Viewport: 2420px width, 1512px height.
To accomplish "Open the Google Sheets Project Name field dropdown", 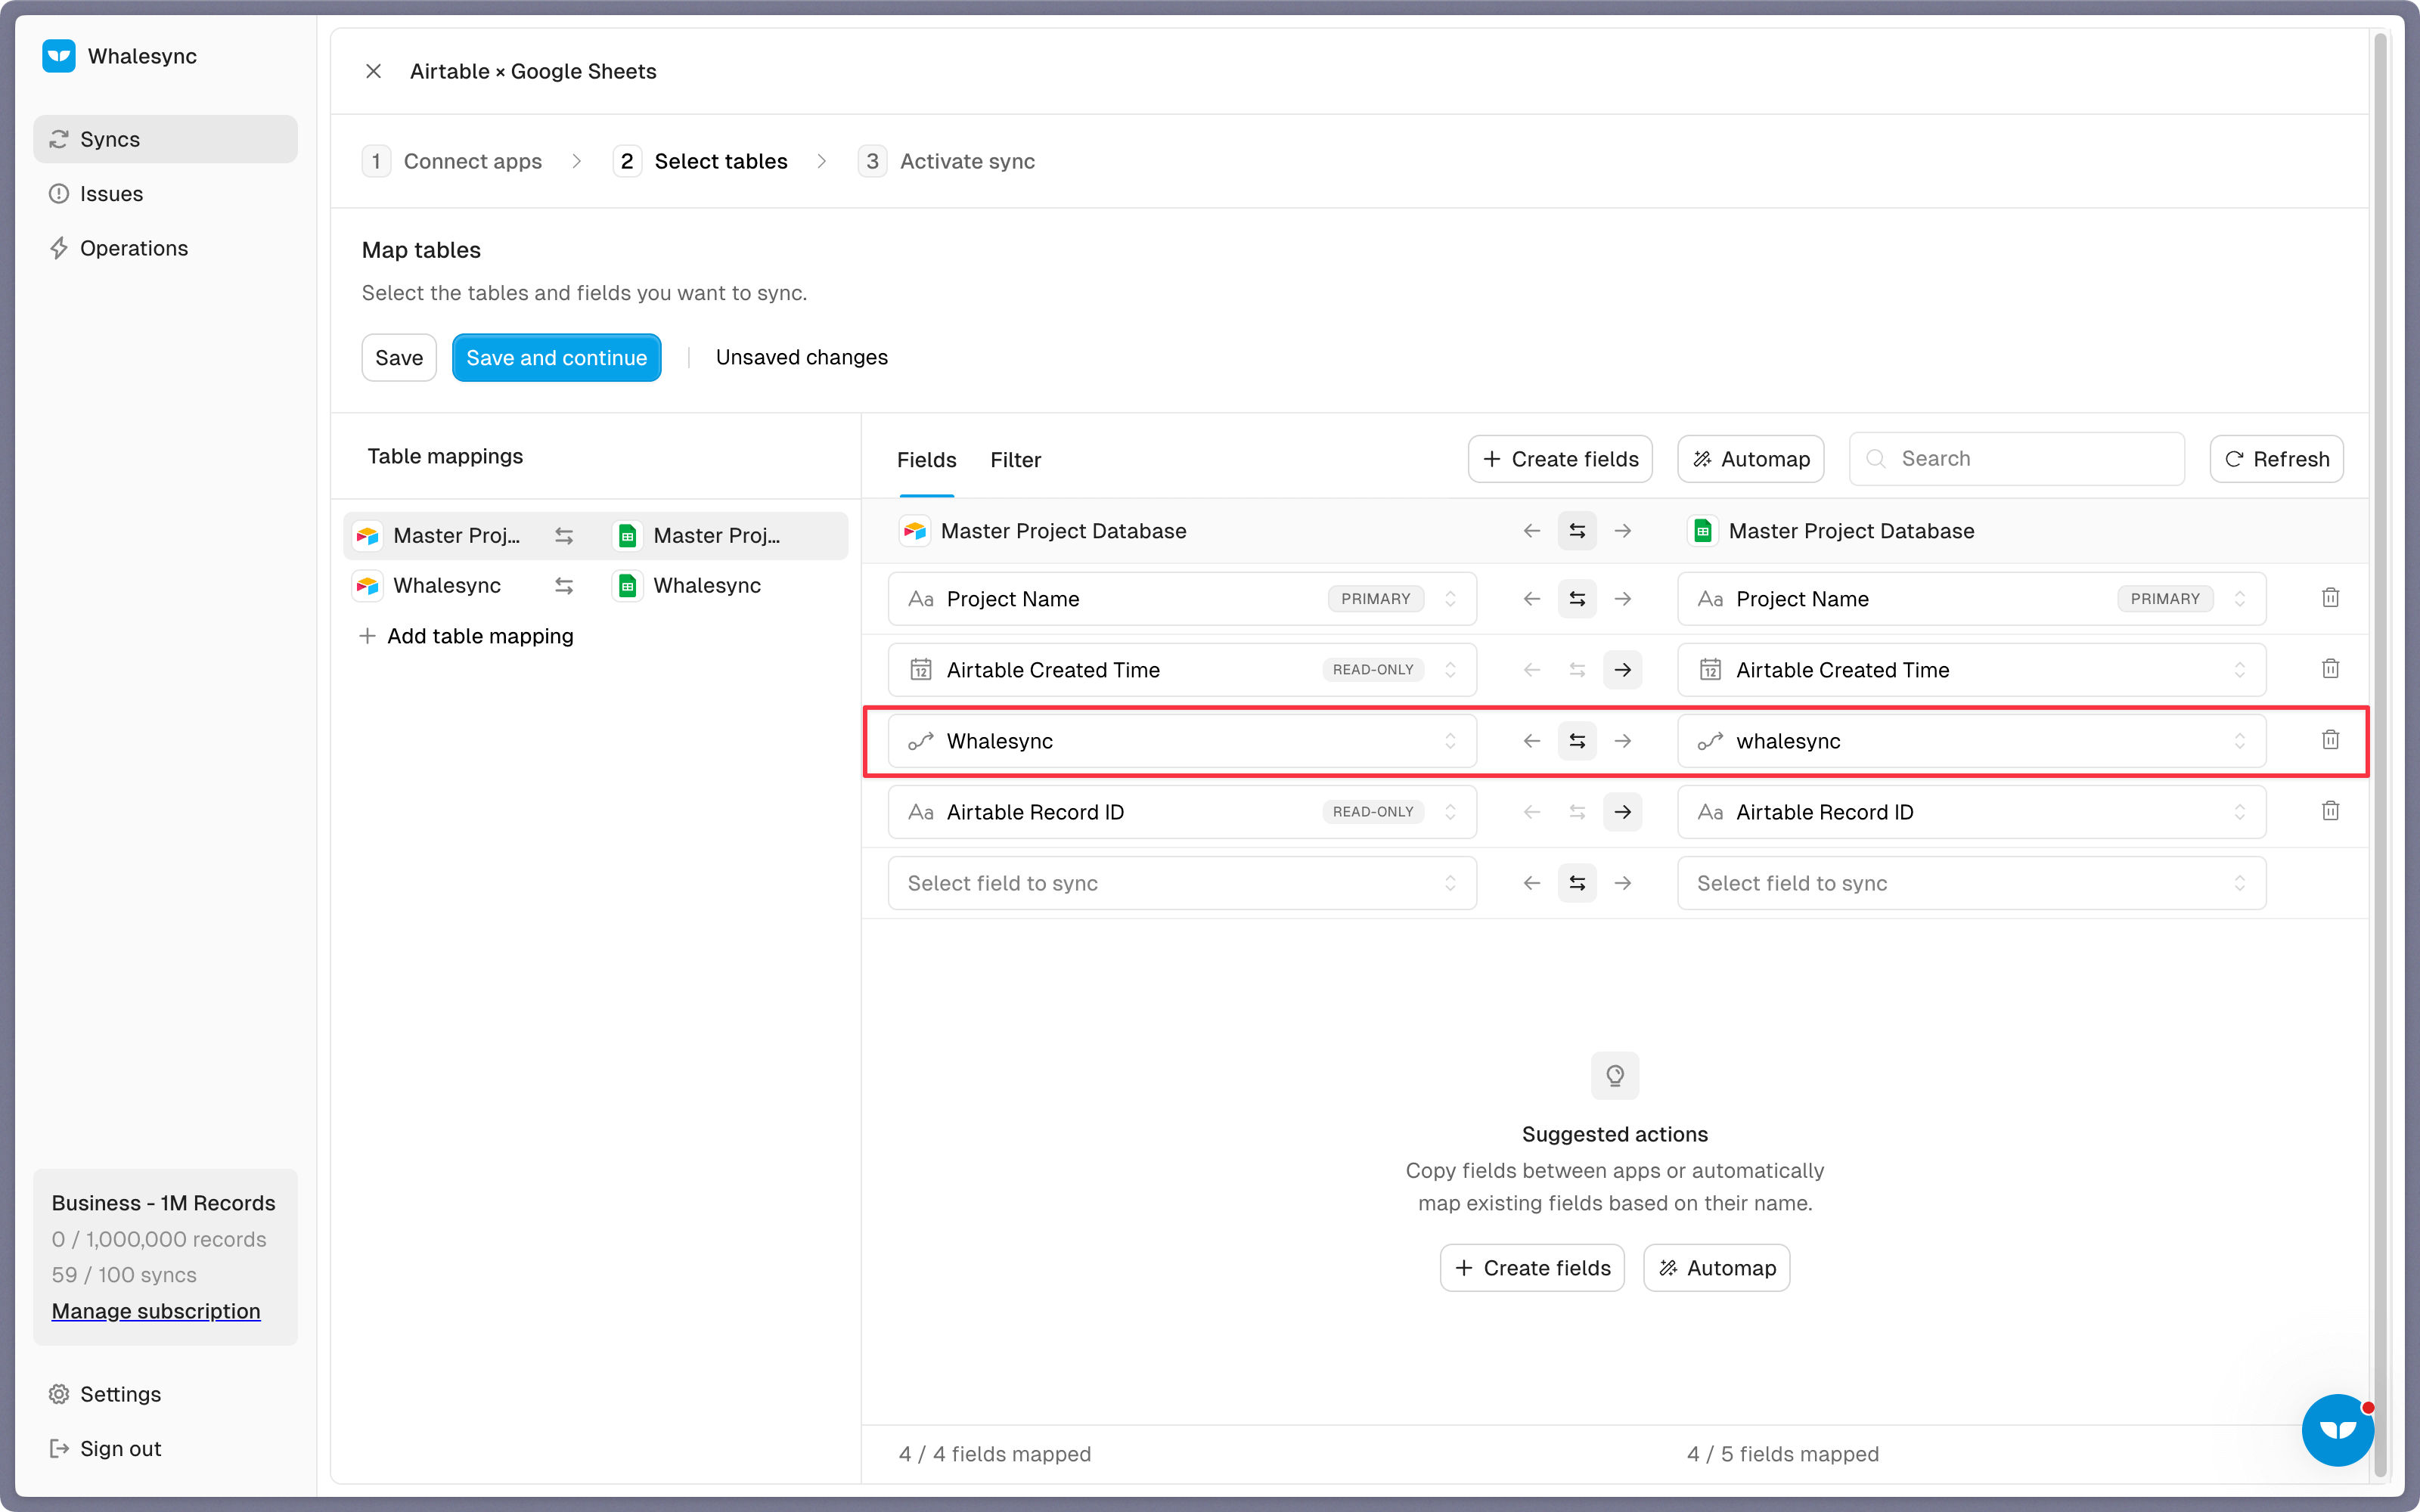I will pos(1971,599).
